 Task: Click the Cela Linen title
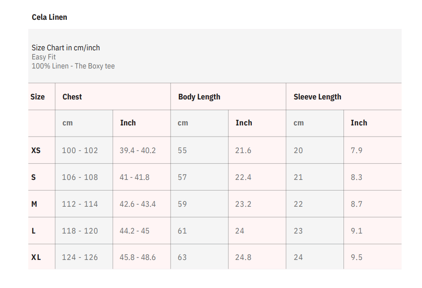click(x=50, y=17)
